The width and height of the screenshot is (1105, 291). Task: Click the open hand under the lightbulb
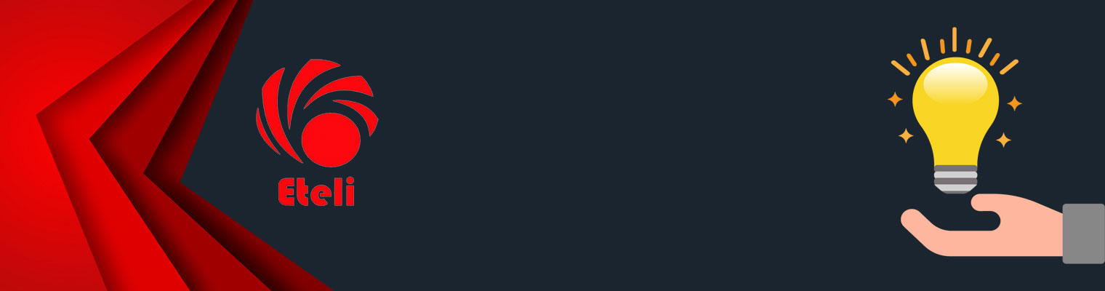point(981,225)
